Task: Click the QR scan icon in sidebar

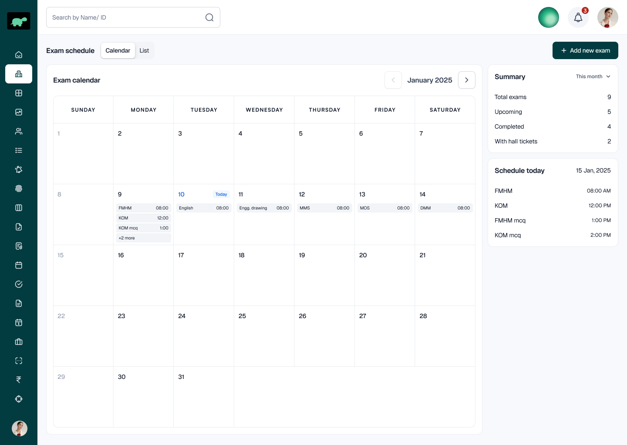Action: 19,361
